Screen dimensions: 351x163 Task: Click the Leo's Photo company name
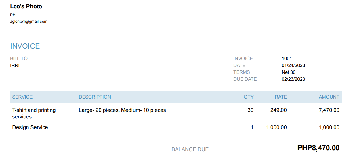click(26, 7)
